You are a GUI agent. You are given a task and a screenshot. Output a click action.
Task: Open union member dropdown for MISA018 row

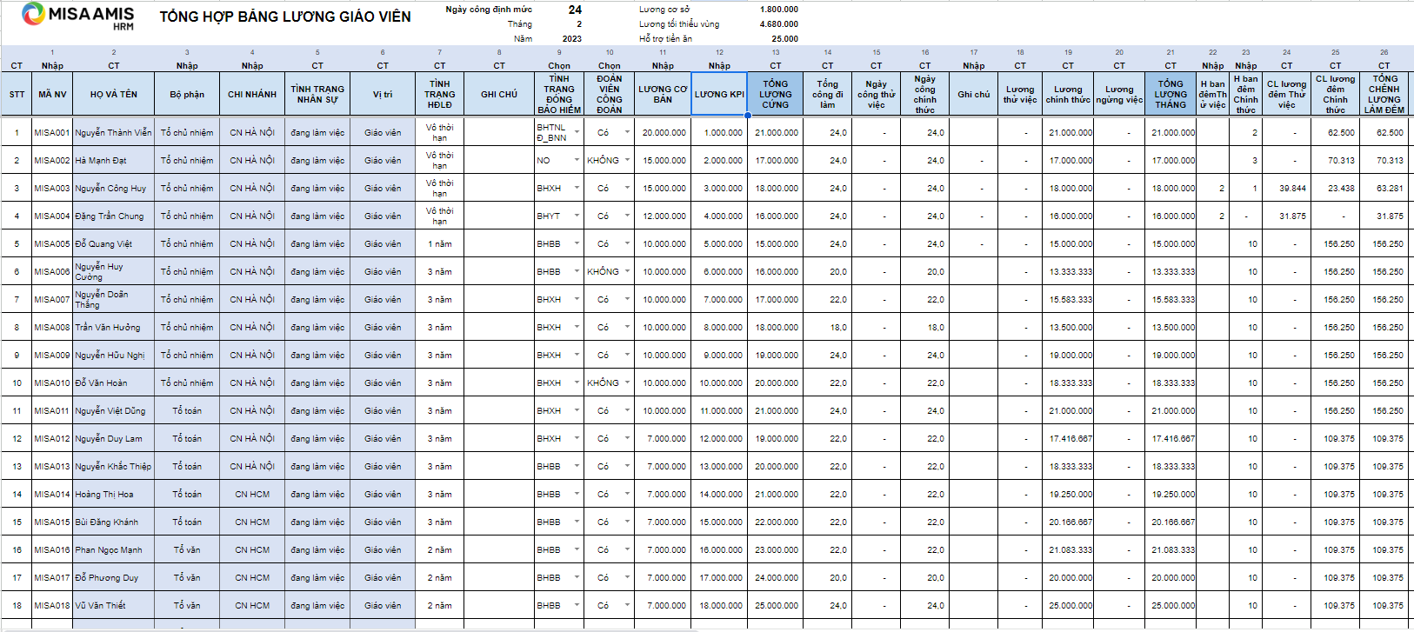pyautogui.click(x=627, y=606)
